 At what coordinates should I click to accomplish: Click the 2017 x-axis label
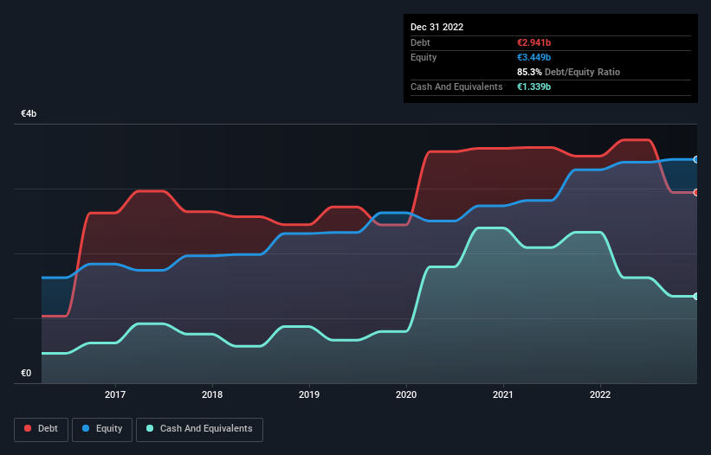pos(115,394)
